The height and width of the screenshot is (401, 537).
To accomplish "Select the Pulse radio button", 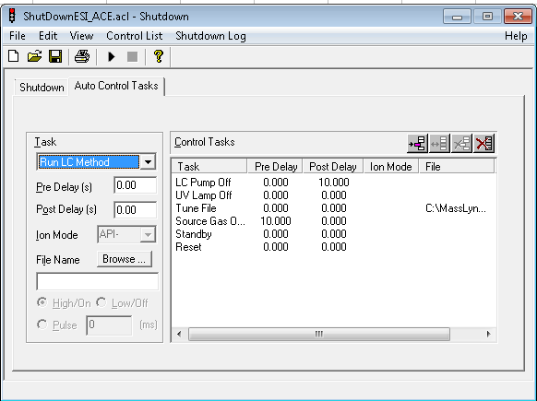I will [42, 324].
